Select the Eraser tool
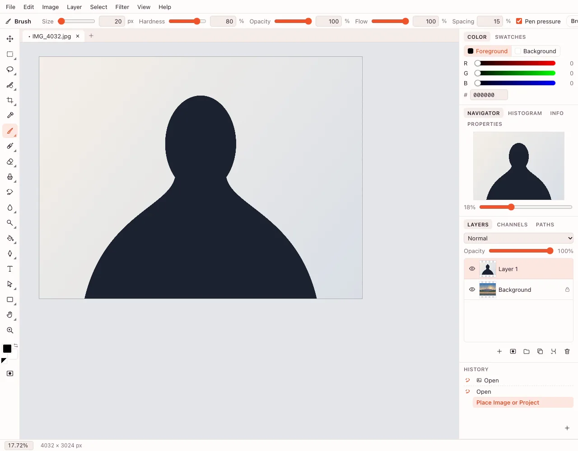Image resolution: width=578 pixels, height=451 pixels. point(10,161)
